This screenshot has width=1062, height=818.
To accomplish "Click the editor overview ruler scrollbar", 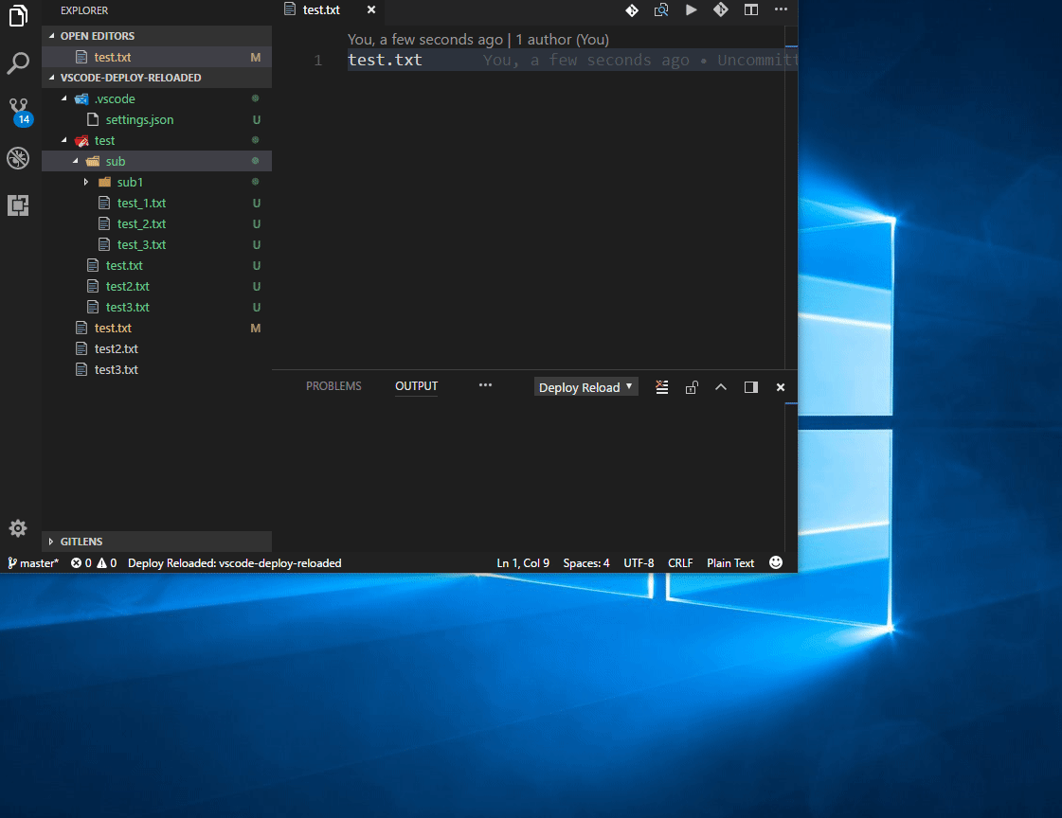I will coord(791,196).
